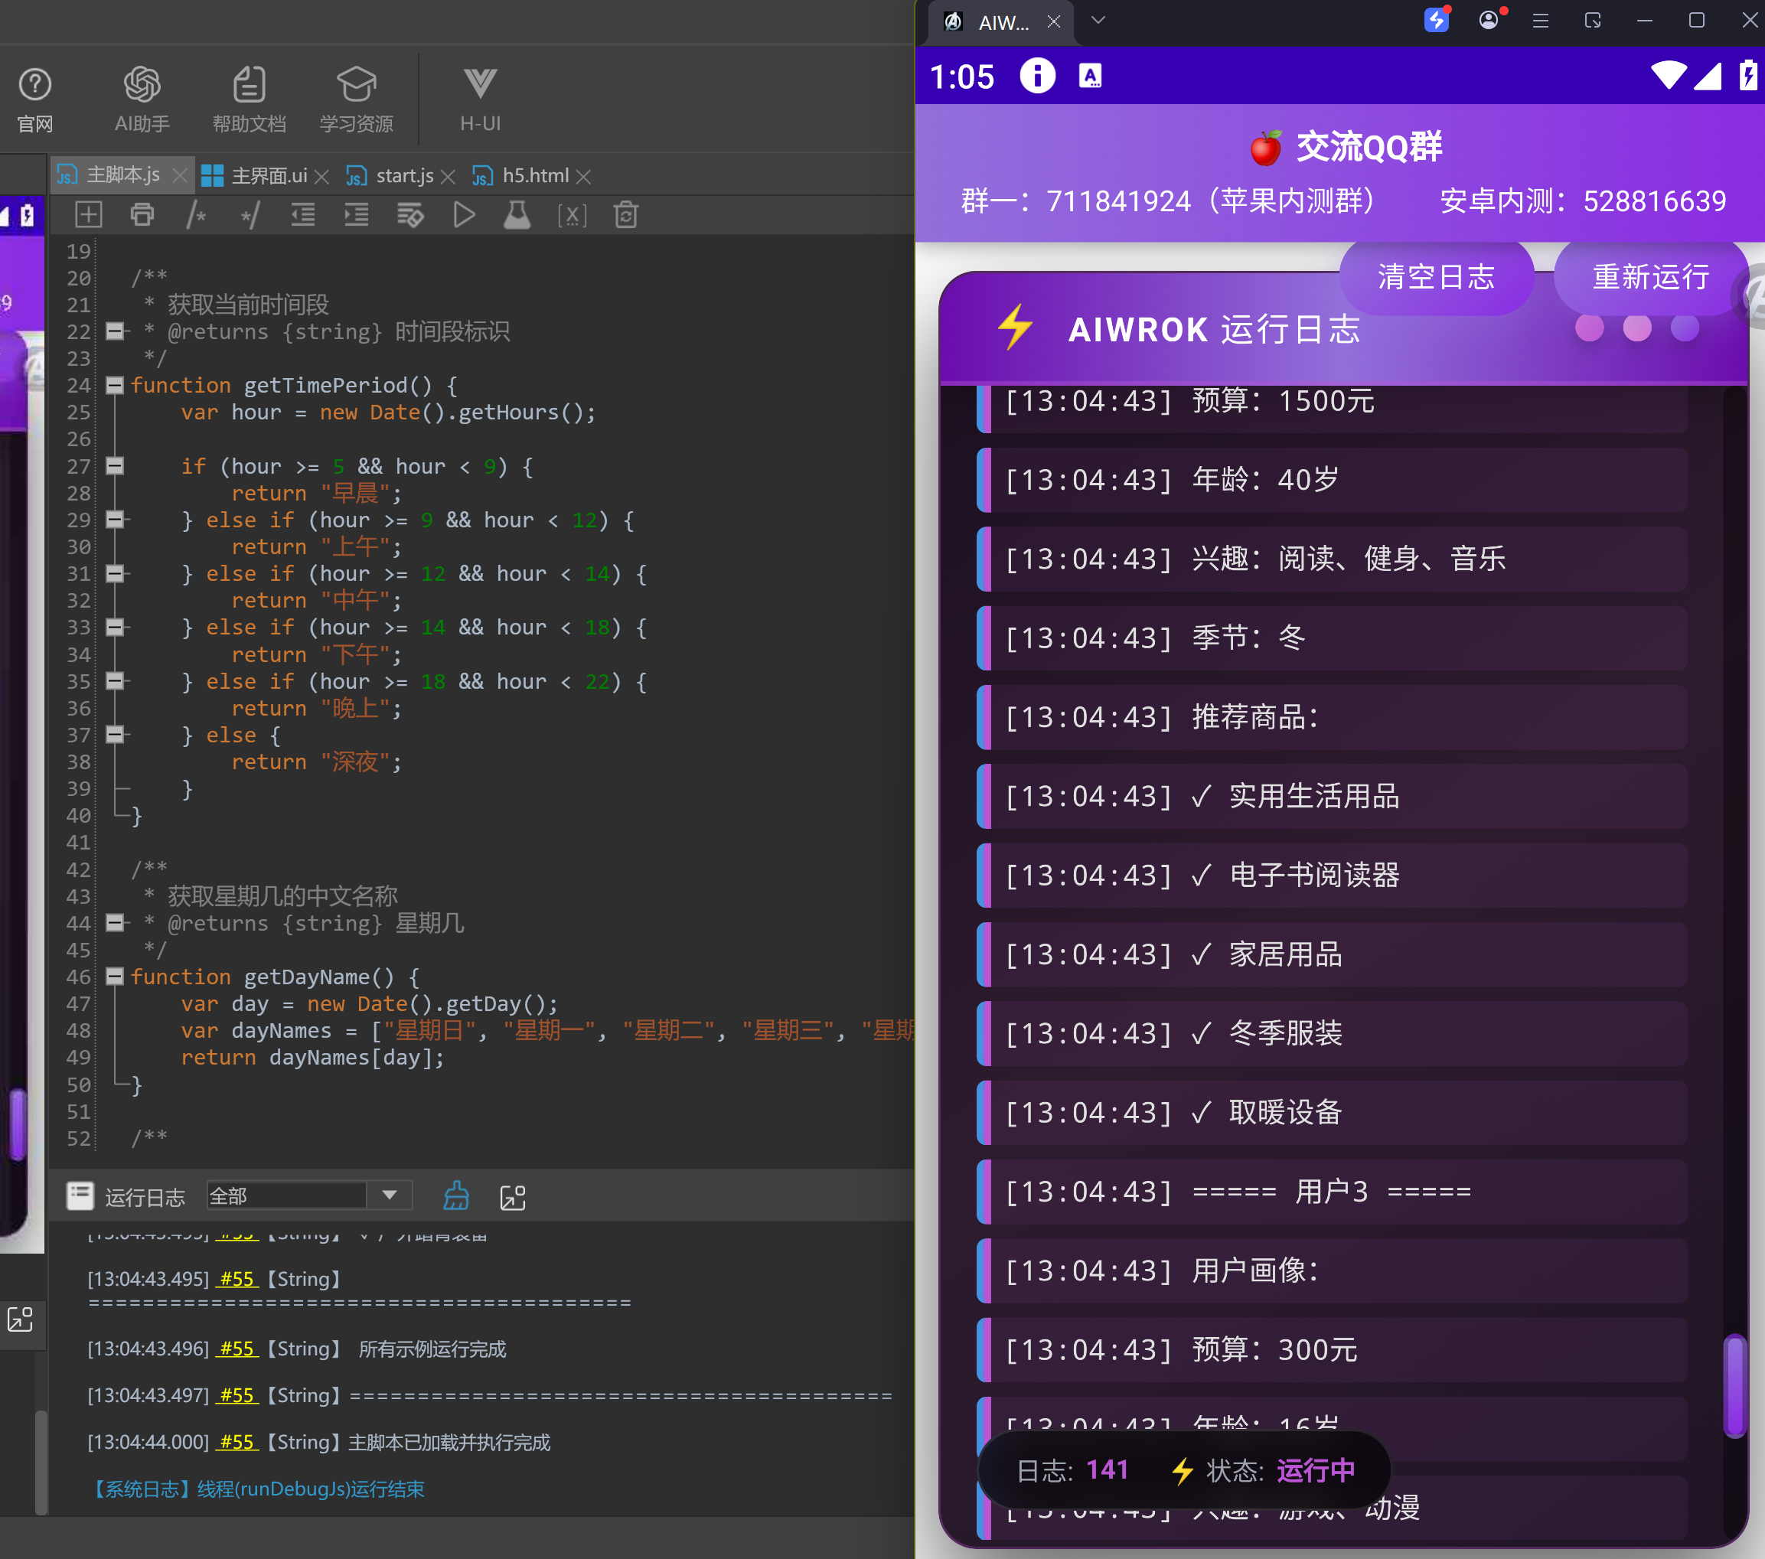Click the '运行中' status label
Image resolution: width=1765 pixels, height=1559 pixels.
pyautogui.click(x=1316, y=1470)
